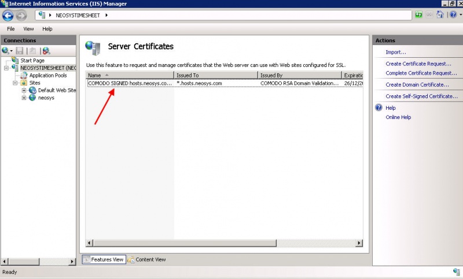The width and height of the screenshot is (463, 279).
Task: Click Create Self-Signed Certificate… link
Action: 422,96
